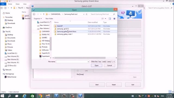Open taskbar Search magnifier

pos(10,96)
